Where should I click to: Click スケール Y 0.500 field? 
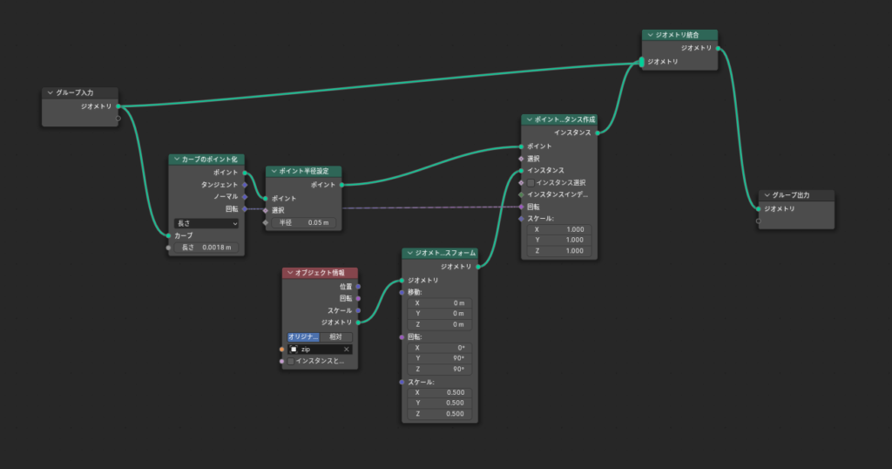(439, 403)
